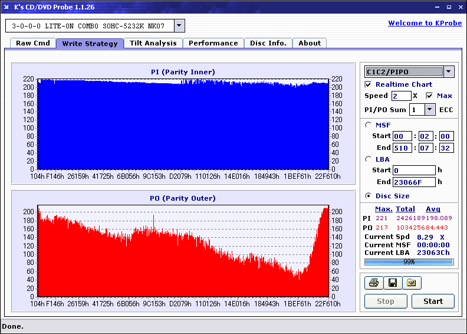Click the 99% scan progress bar

click(409, 261)
